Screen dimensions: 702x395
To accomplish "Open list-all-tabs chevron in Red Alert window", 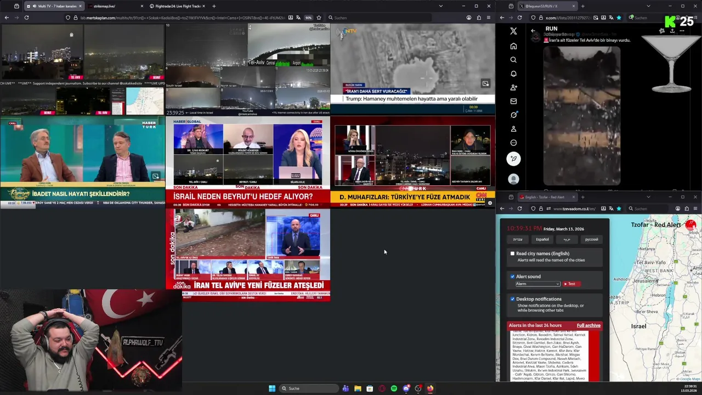I will 648,197.
